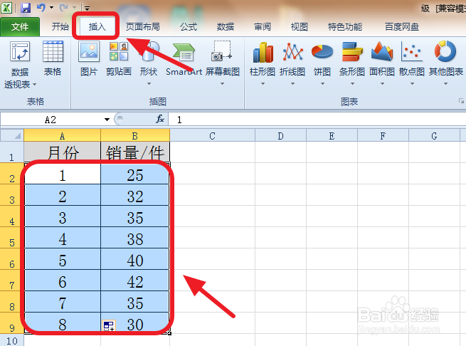The height and width of the screenshot is (346, 466).
Task: Click cell B7 with value 42
Action: point(135,281)
